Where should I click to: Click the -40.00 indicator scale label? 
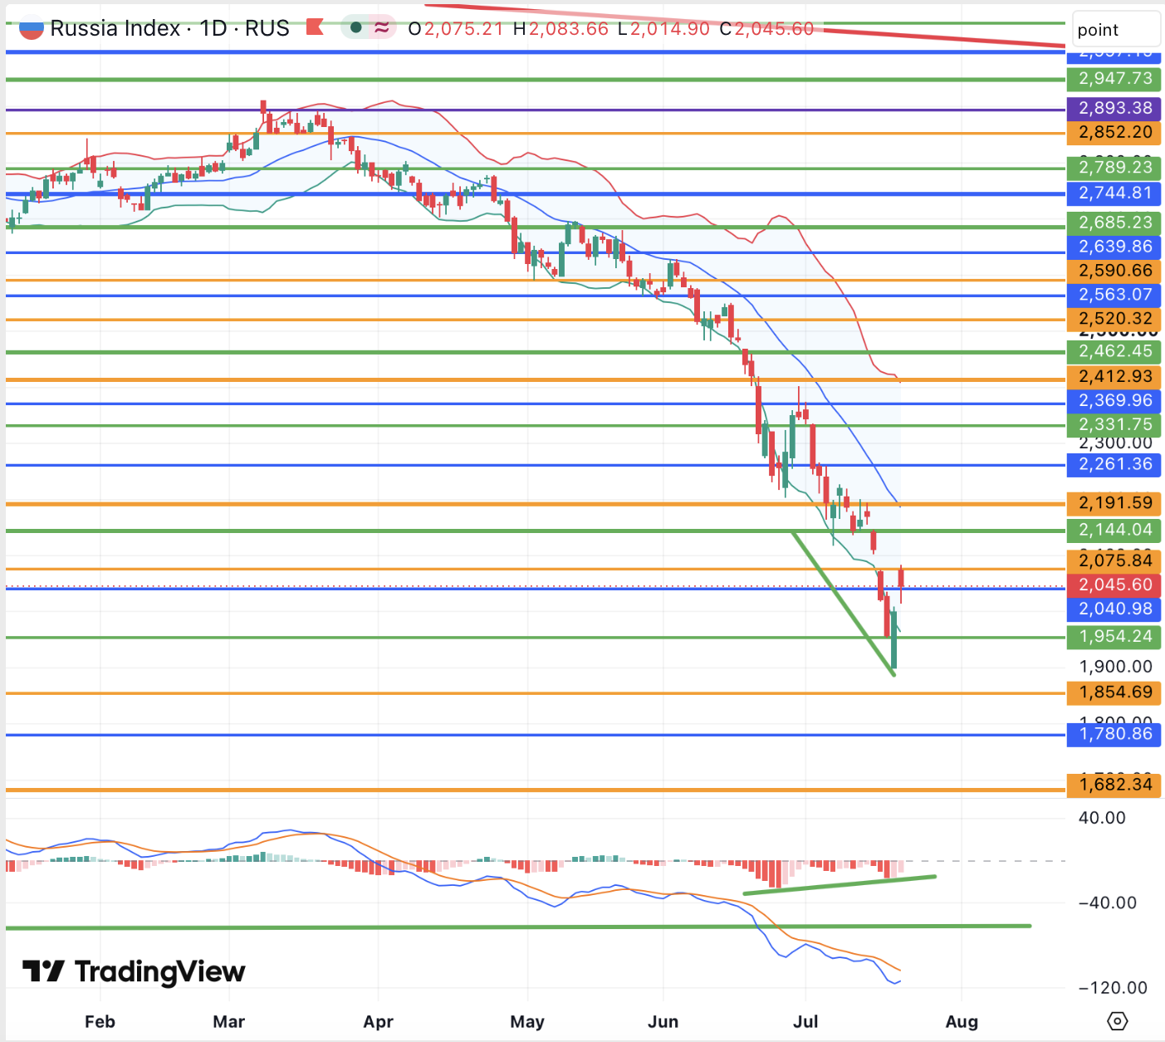[x=1107, y=903]
